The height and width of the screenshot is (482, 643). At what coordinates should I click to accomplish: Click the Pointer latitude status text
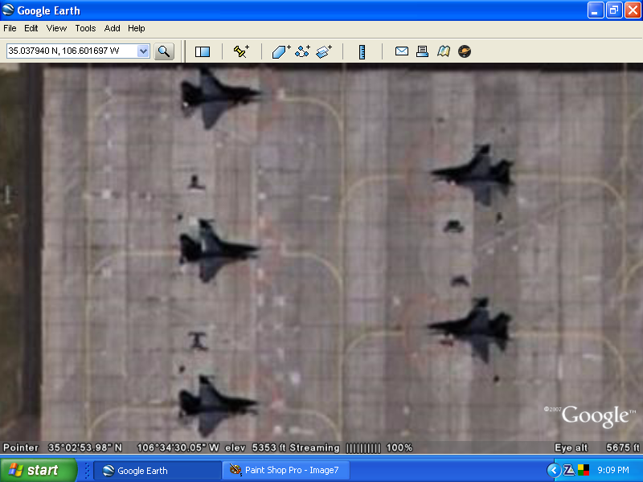63,448
